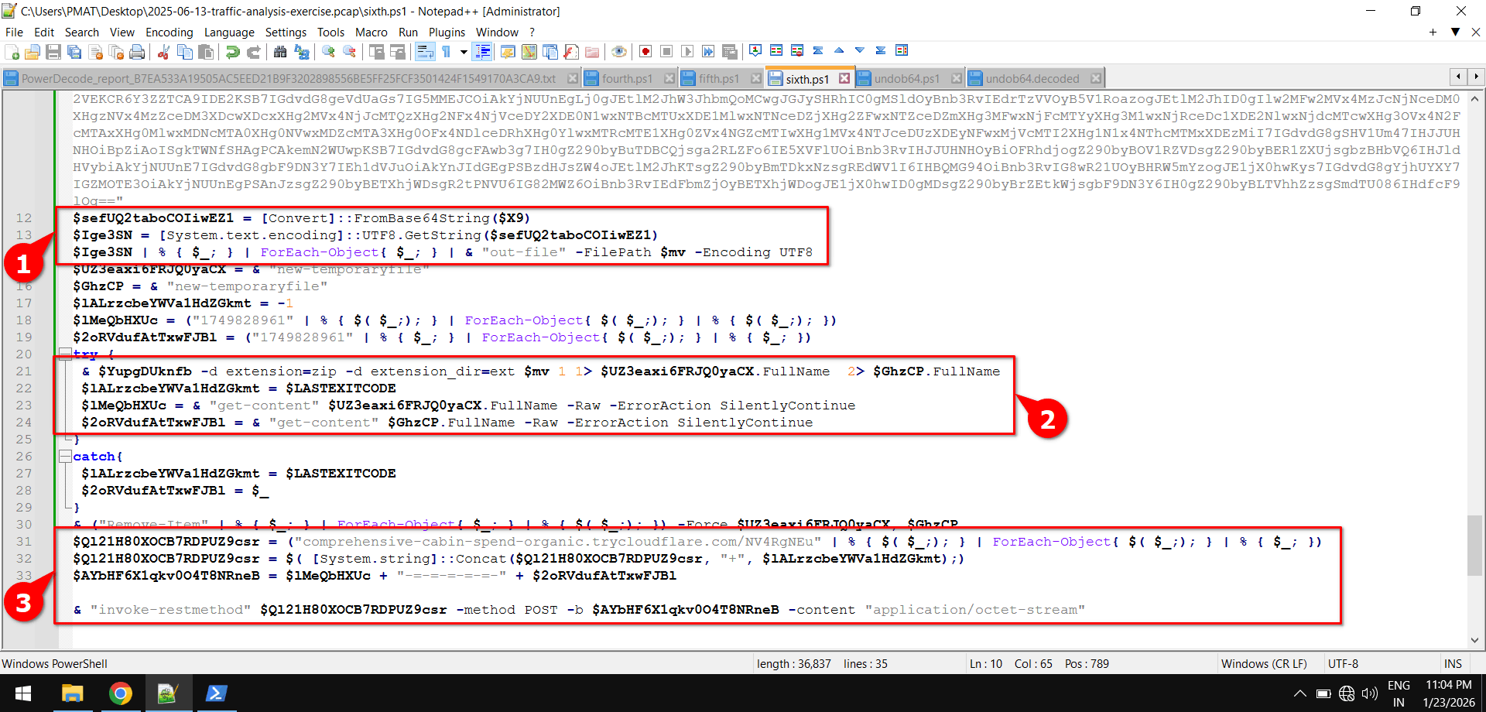Click Windows PowerShell language in status bar

pos(55,663)
